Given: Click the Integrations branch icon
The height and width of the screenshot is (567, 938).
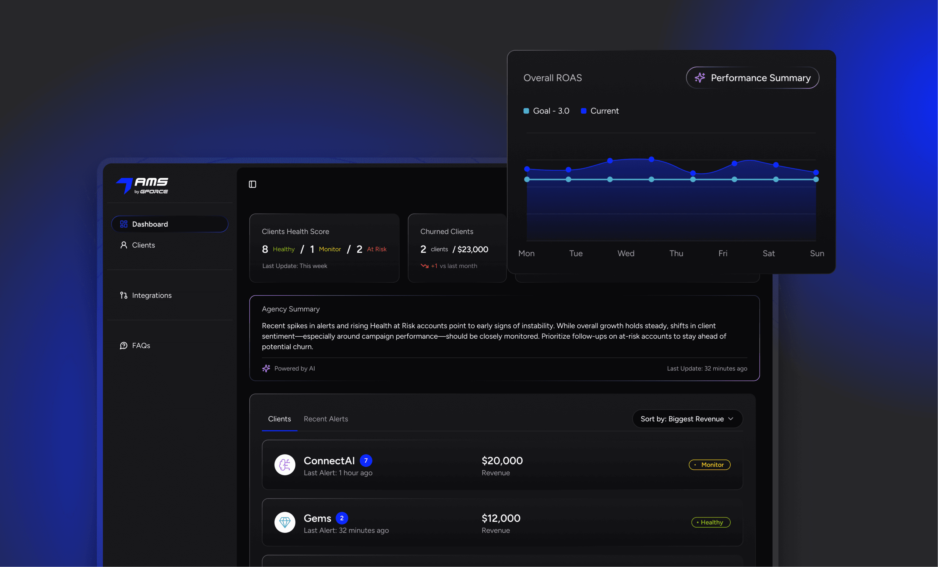Looking at the screenshot, I should (x=124, y=295).
